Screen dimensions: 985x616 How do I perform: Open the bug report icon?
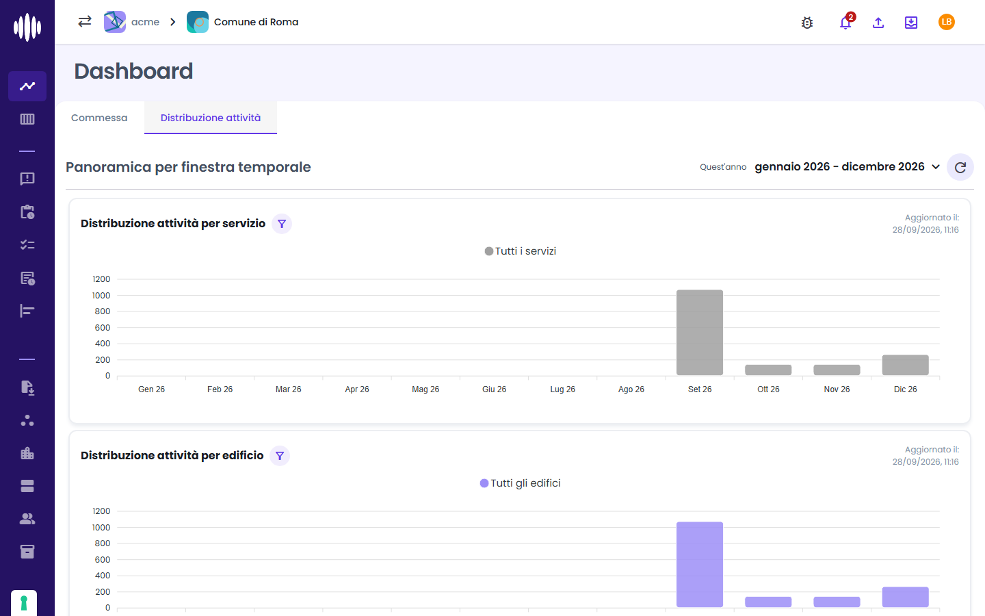pos(807,23)
